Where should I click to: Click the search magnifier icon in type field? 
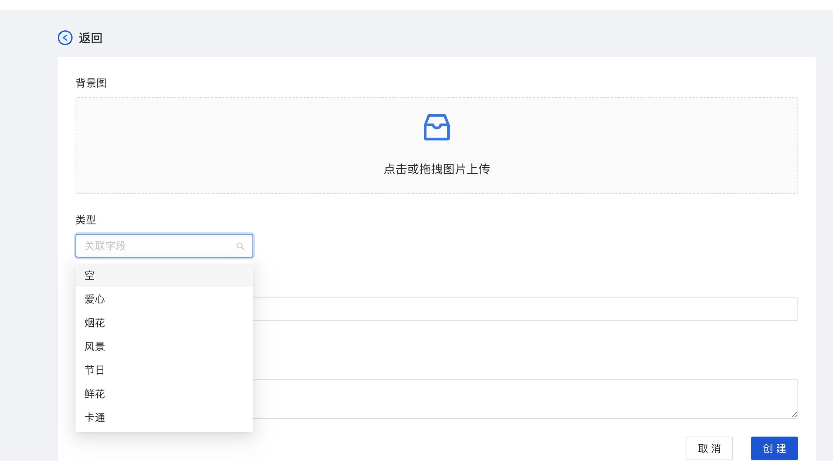tap(240, 246)
